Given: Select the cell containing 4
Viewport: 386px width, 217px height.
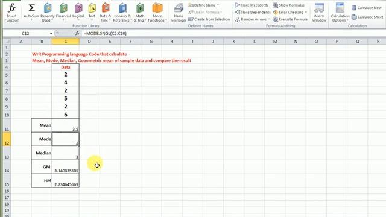Looking at the screenshot, I should coord(66,83).
